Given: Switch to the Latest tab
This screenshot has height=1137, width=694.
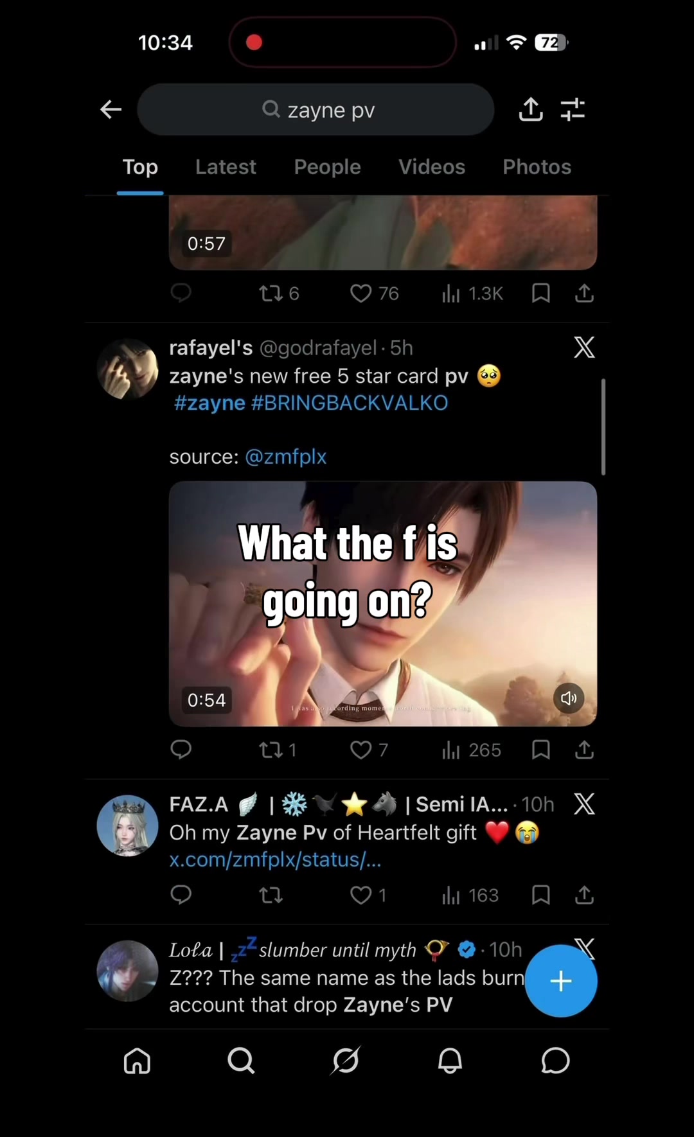Looking at the screenshot, I should click(226, 167).
